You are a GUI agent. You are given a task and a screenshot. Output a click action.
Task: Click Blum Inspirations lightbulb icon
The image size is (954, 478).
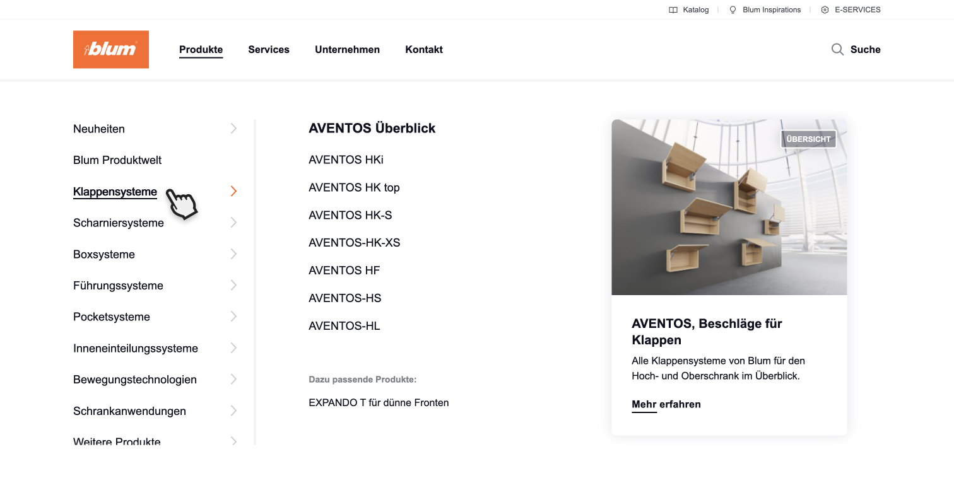(733, 10)
